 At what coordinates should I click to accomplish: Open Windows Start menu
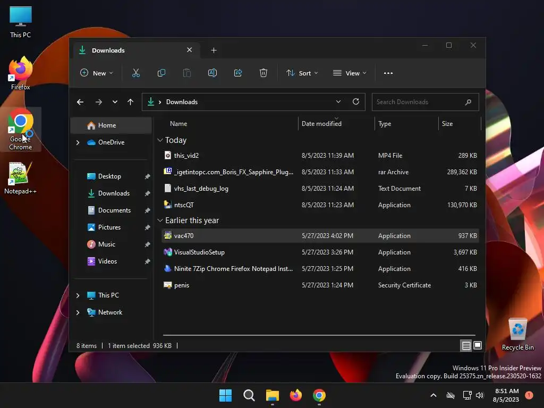(225, 395)
